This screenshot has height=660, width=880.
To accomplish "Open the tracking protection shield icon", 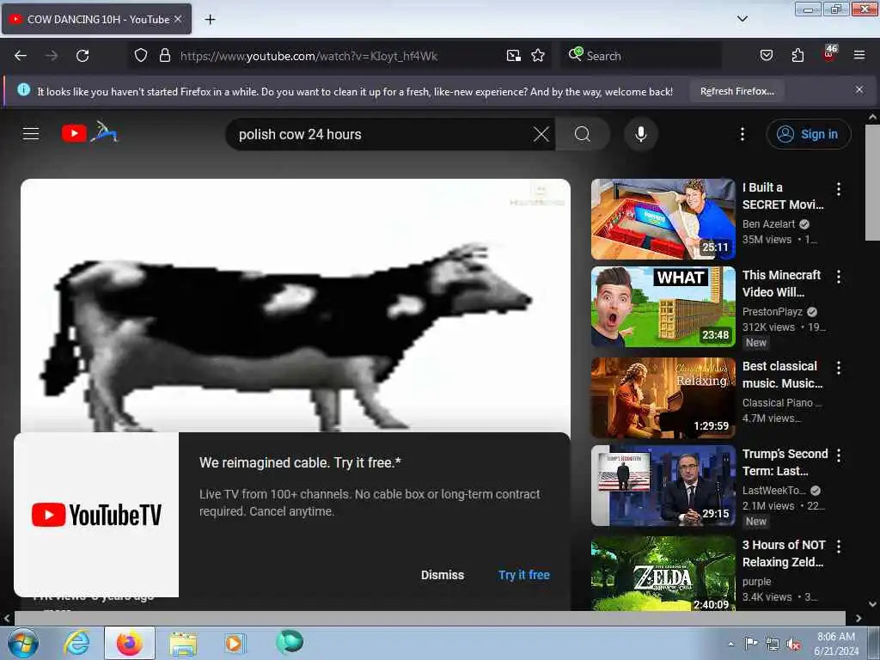I will [x=141, y=56].
